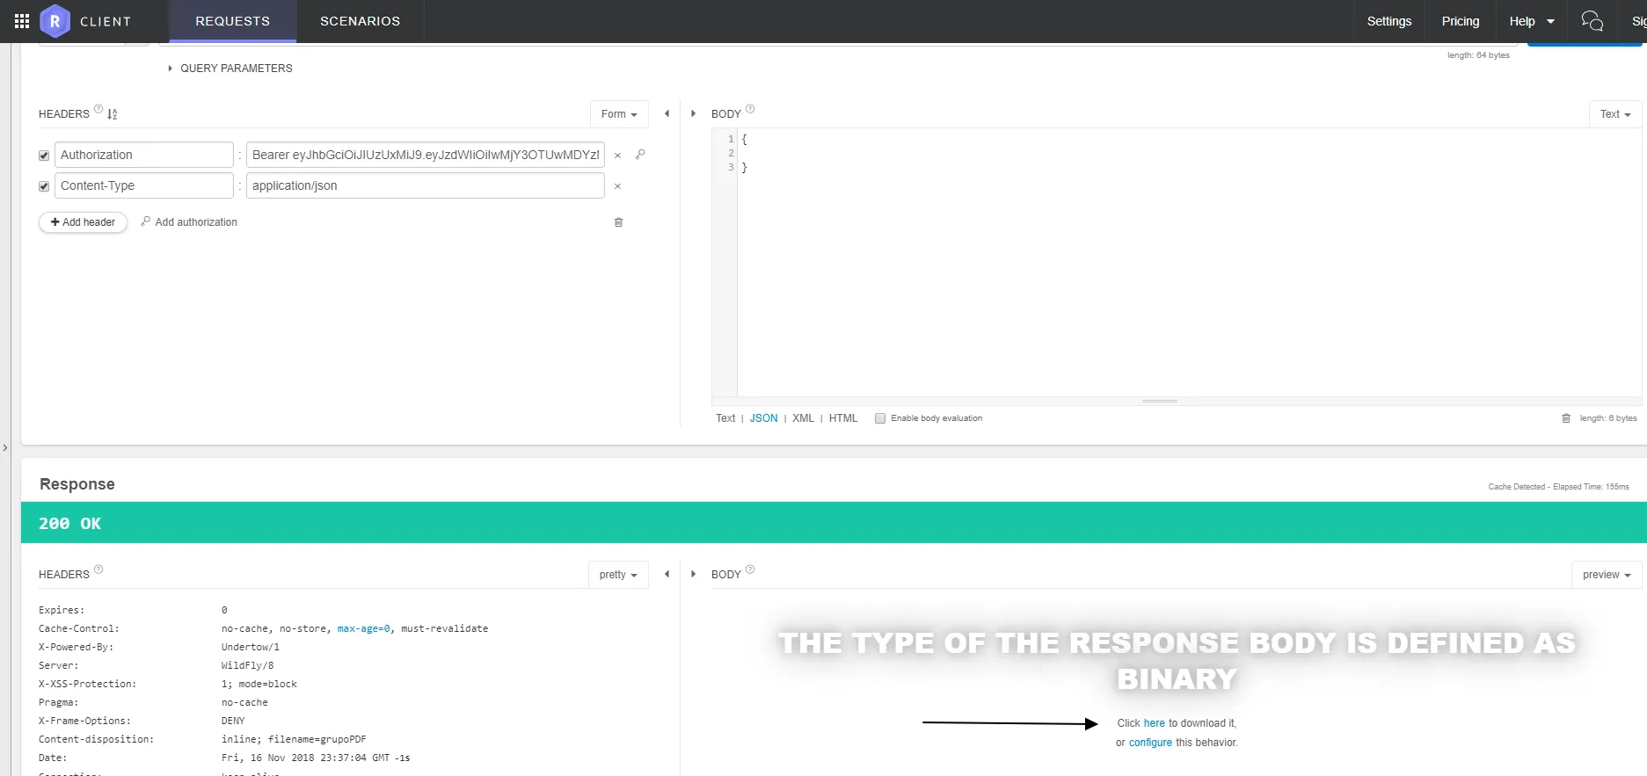Switch to the REQUESTS tab

pos(233,21)
